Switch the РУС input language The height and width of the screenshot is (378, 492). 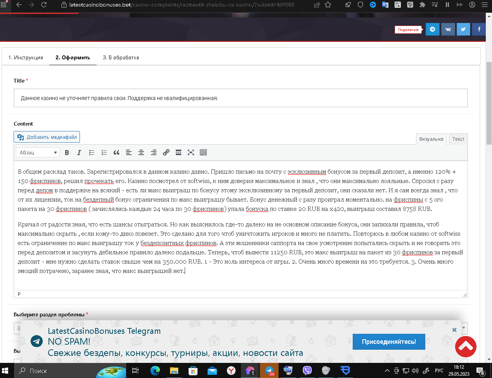(439, 371)
